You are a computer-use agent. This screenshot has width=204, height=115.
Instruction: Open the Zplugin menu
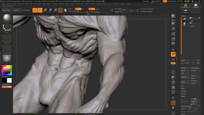coord(123,4)
